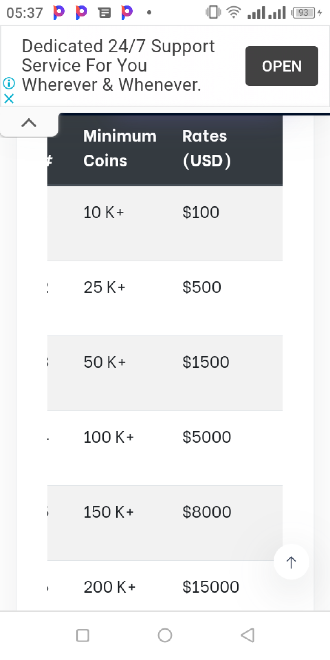Close the ad with the X icon

(9, 99)
